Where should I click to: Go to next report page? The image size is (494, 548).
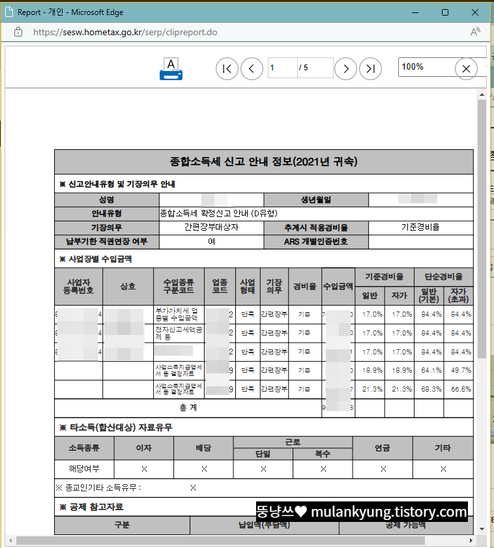pos(345,69)
